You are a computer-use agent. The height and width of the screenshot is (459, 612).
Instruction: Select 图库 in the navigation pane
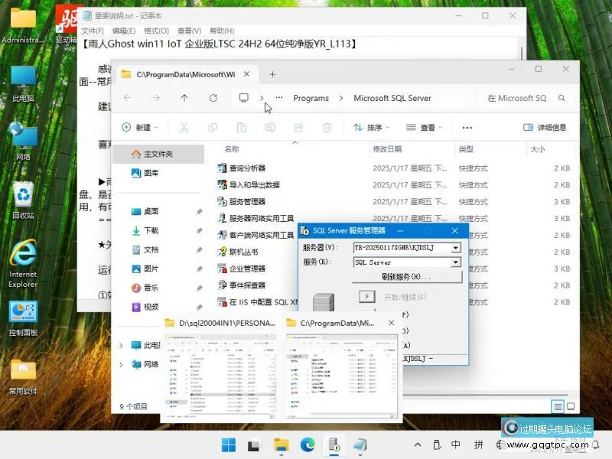click(x=151, y=174)
